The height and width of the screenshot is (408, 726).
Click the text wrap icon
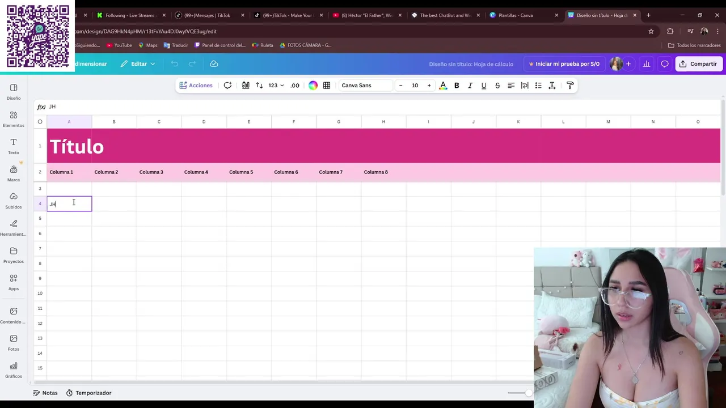click(525, 86)
